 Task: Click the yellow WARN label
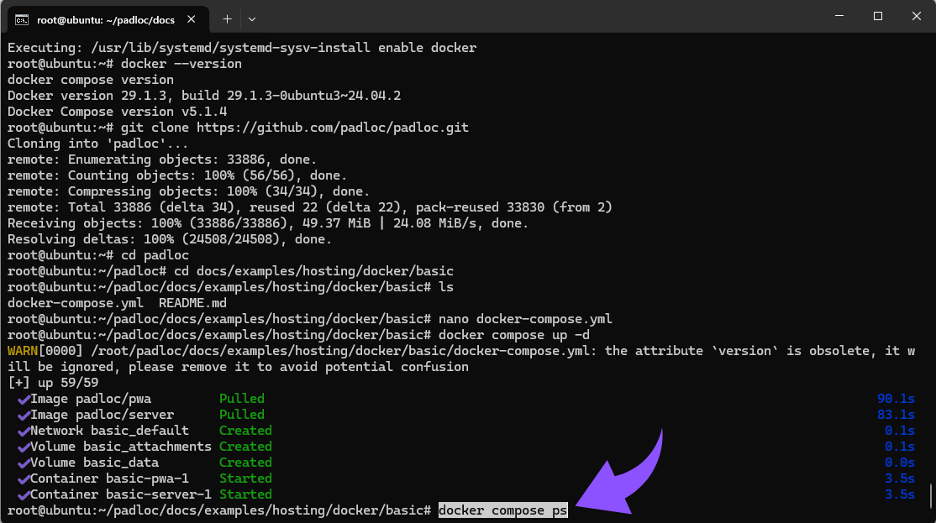pos(23,351)
